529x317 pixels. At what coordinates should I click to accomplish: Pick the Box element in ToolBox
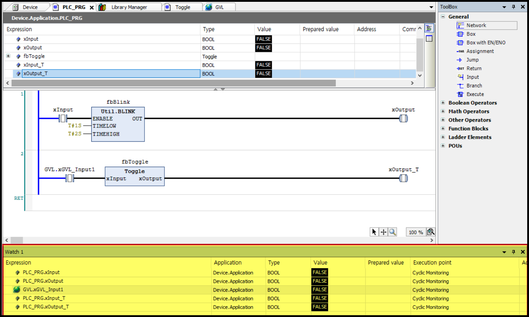tap(466, 34)
